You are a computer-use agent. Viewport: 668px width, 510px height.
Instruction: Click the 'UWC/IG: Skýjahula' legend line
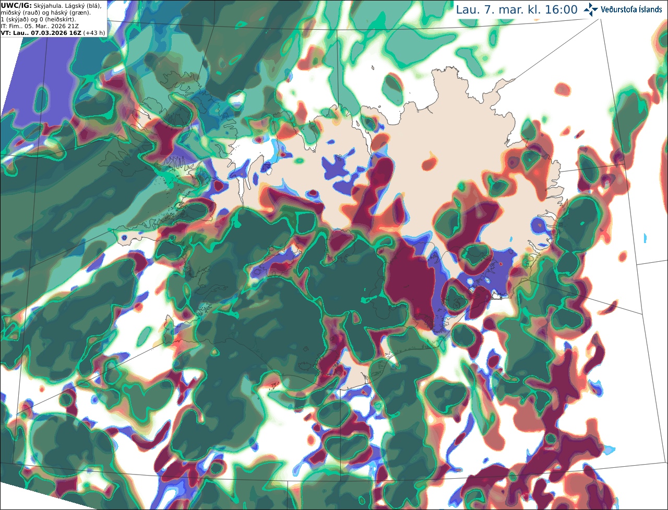51,5
